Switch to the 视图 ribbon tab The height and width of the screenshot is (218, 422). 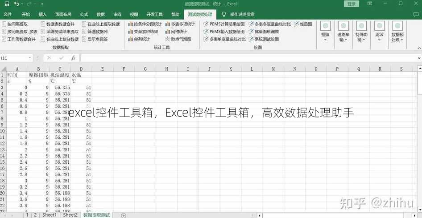pyautogui.click(x=134, y=14)
